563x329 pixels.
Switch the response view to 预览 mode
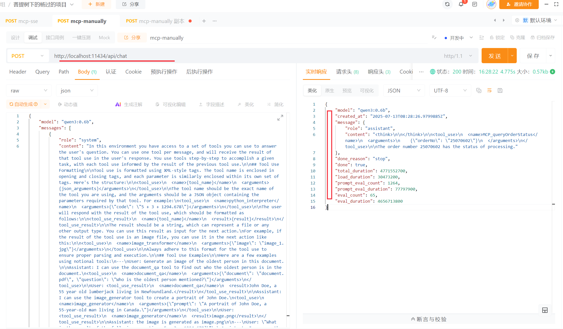[x=347, y=90]
